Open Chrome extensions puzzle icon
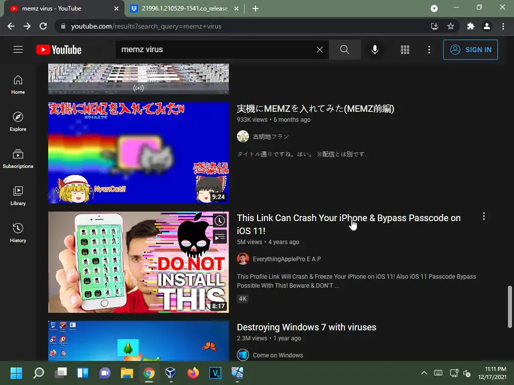The width and height of the screenshot is (514, 385). coord(470,26)
